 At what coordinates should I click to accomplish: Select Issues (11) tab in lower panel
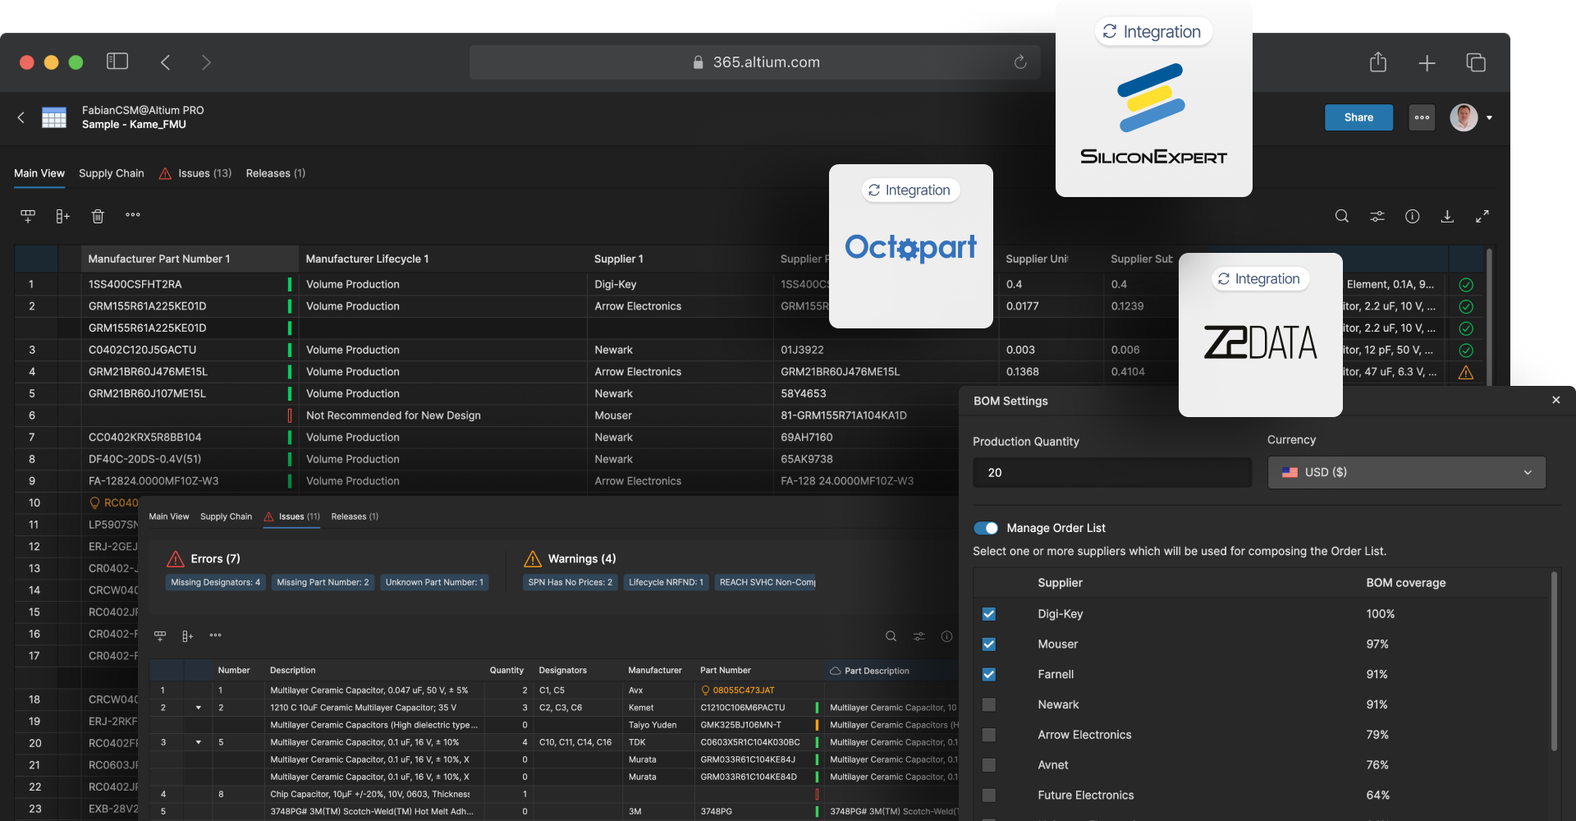[x=291, y=516]
